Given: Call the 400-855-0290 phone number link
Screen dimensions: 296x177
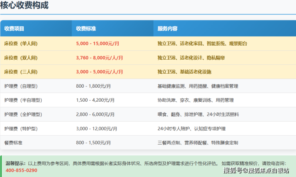Looking at the screenshot, I should pyautogui.click(x=21, y=170).
